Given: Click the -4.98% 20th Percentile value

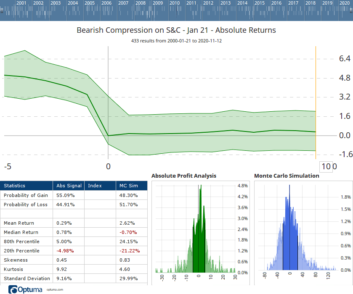Looking at the screenshot, I should [65, 251].
